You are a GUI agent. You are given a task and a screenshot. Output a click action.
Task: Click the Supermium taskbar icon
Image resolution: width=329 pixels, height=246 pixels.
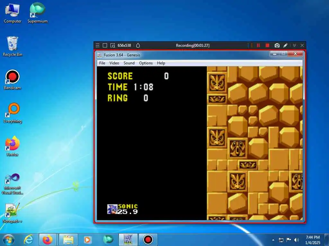108,240
